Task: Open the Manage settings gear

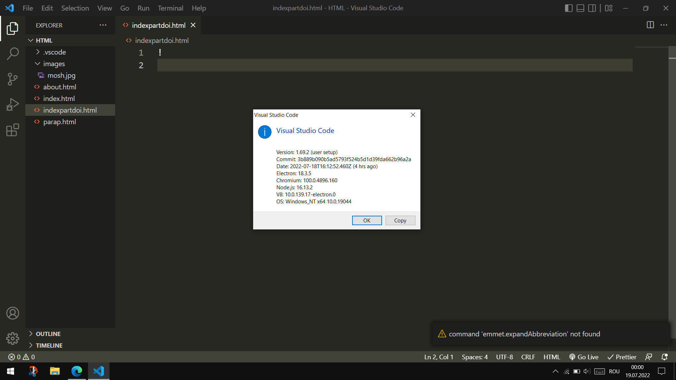Action: (x=13, y=338)
